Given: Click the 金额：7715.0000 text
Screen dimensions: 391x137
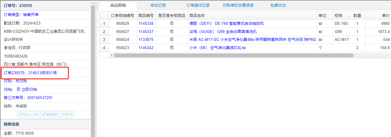Looking at the screenshot, I should click(19, 133).
